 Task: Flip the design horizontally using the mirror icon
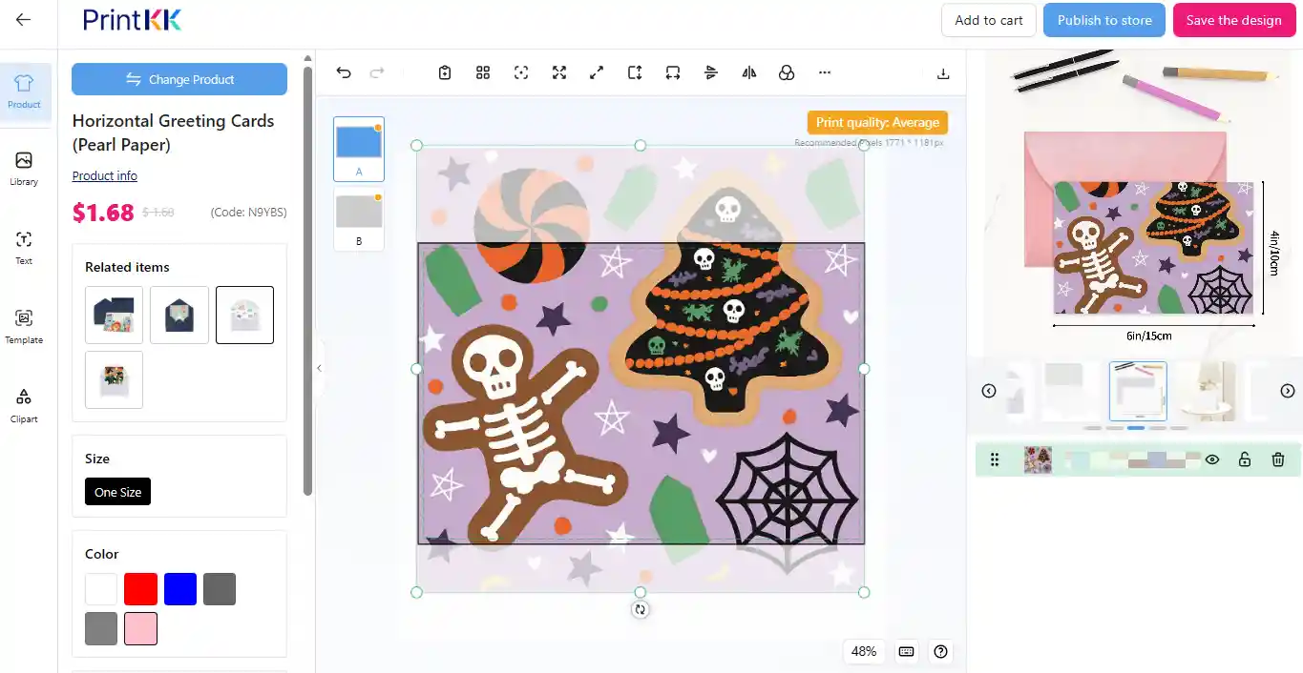[x=748, y=72]
